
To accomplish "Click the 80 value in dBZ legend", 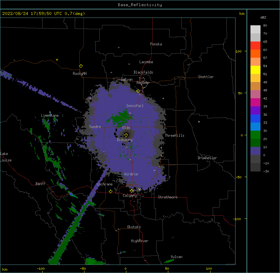I will tap(265, 26).
